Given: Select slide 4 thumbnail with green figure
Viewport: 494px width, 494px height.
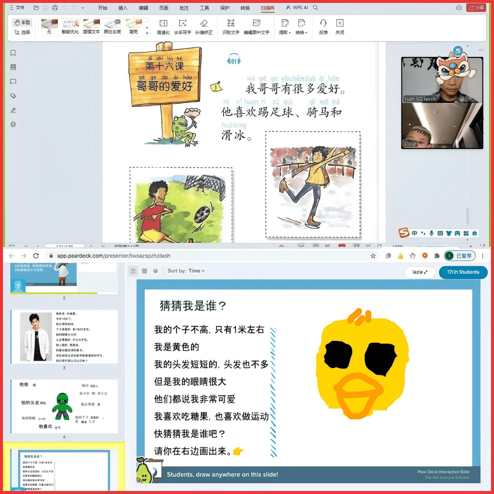Looking at the screenshot, I should [x=64, y=407].
